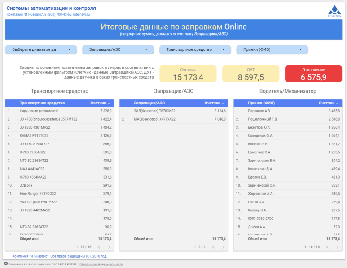Select driver row Зареченский С.Н.
Viewport: 347px width, 268px height.
(x=288, y=185)
